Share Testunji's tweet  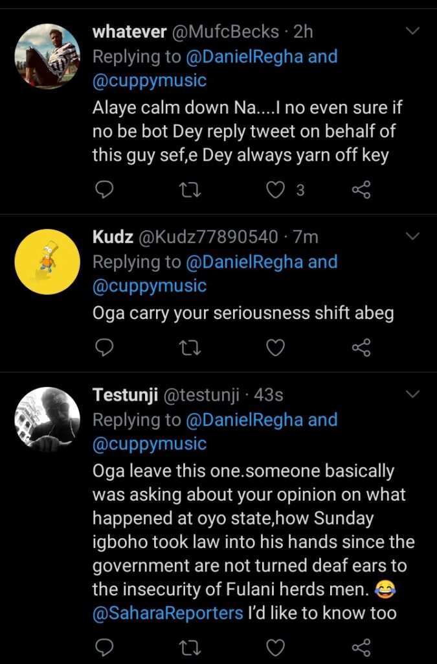point(361,646)
